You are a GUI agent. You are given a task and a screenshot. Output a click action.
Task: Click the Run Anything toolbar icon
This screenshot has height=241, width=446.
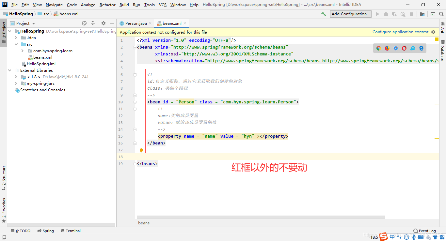click(433, 14)
